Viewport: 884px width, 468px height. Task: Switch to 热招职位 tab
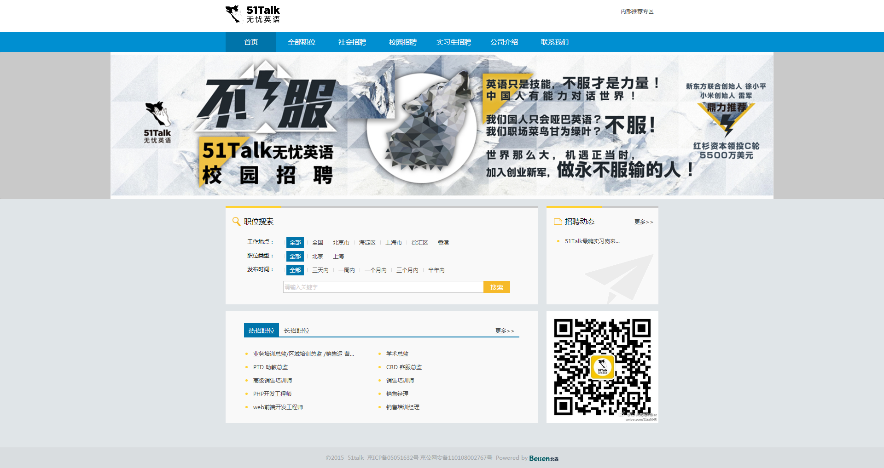(x=262, y=331)
